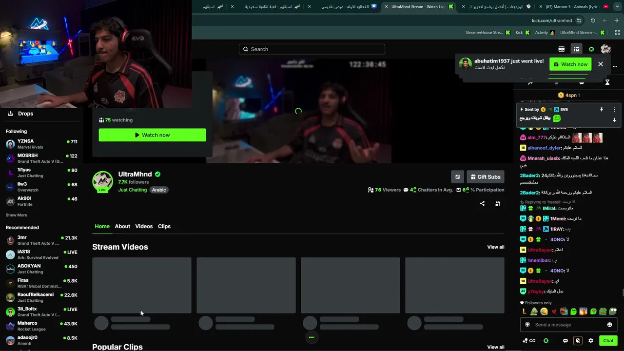Click the site settings icon in address bar
The image size is (624, 351).
point(579,20)
